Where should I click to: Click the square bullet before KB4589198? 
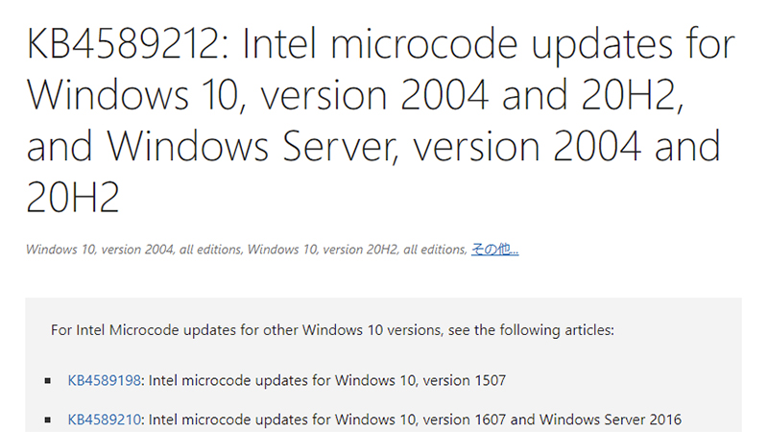click(48, 382)
